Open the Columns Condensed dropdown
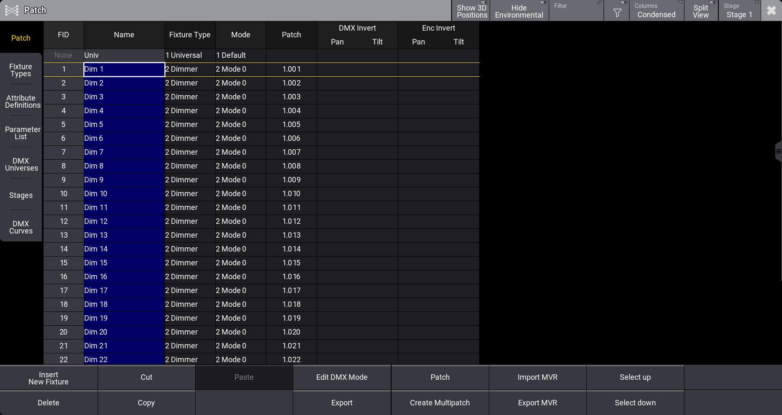Image resolution: width=782 pixels, height=415 pixels. (656, 11)
